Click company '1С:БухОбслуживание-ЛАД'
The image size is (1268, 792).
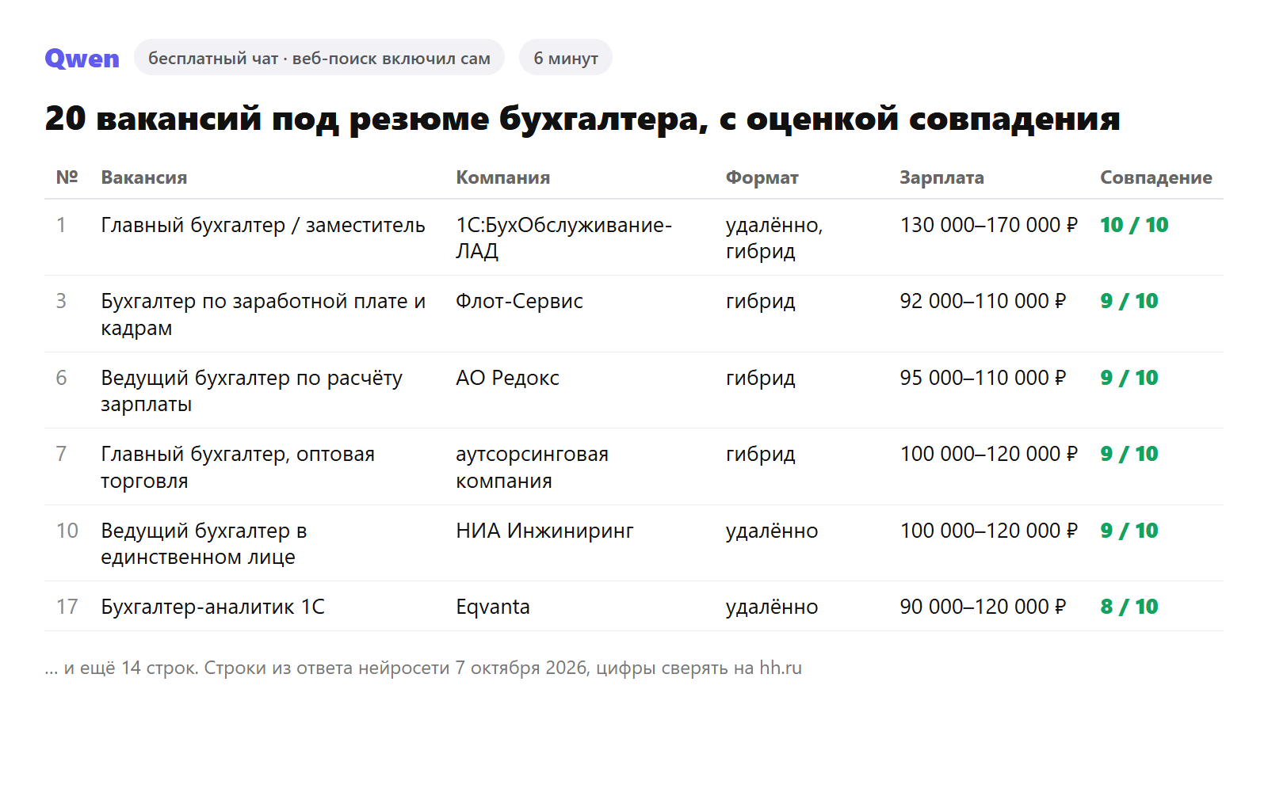(x=563, y=238)
